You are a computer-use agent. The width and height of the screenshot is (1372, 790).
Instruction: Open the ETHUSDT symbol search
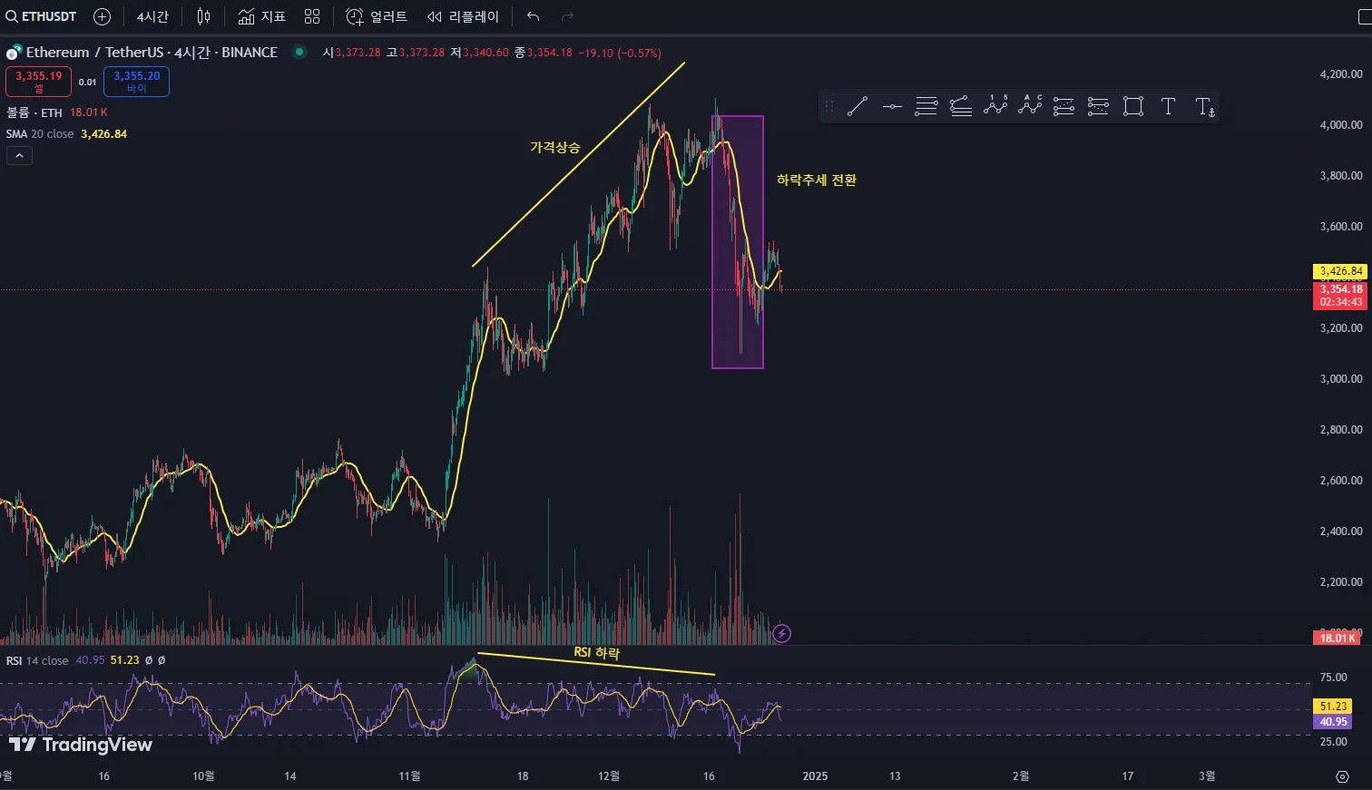coord(42,16)
